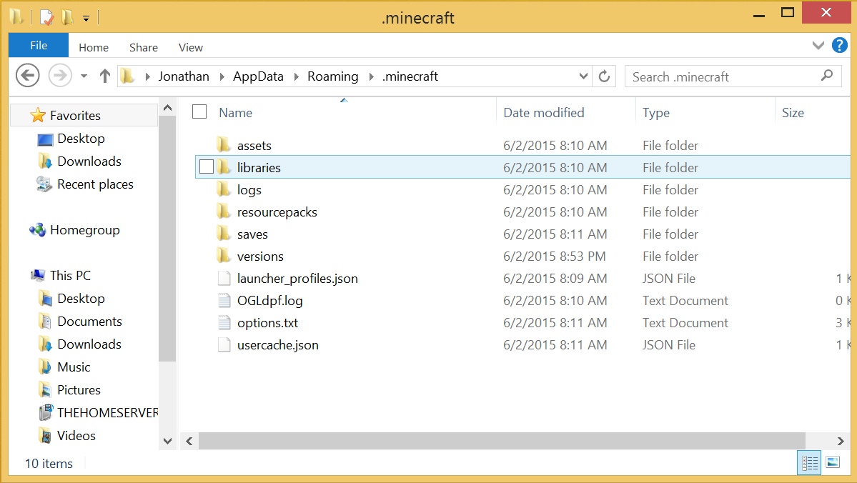Open Downloads under This PC
The image size is (857, 483).
click(89, 344)
